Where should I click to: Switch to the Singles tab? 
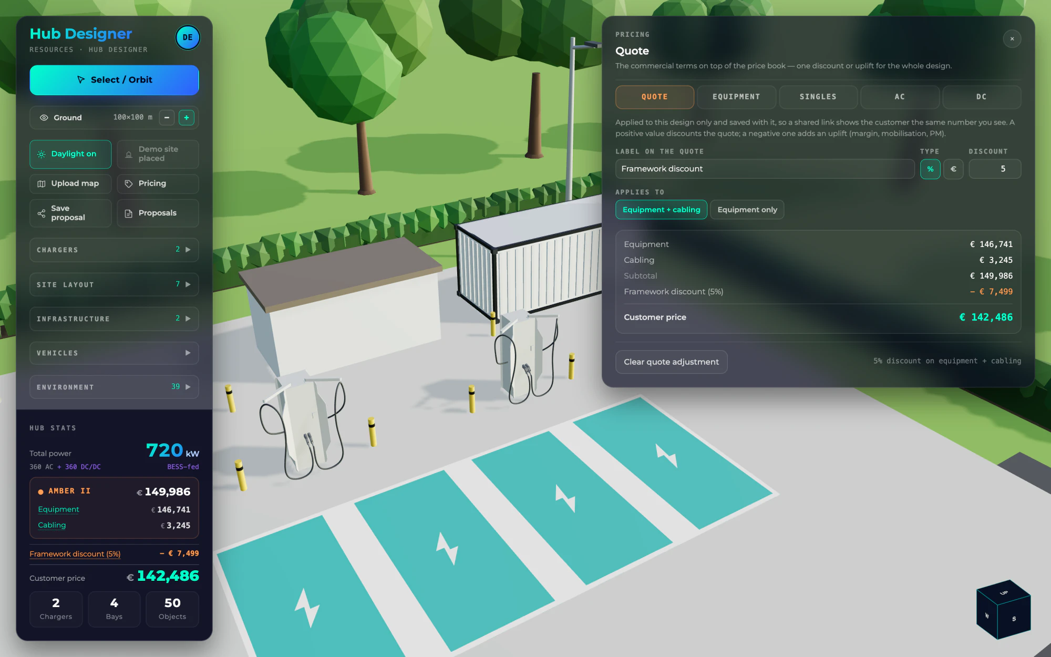(818, 97)
